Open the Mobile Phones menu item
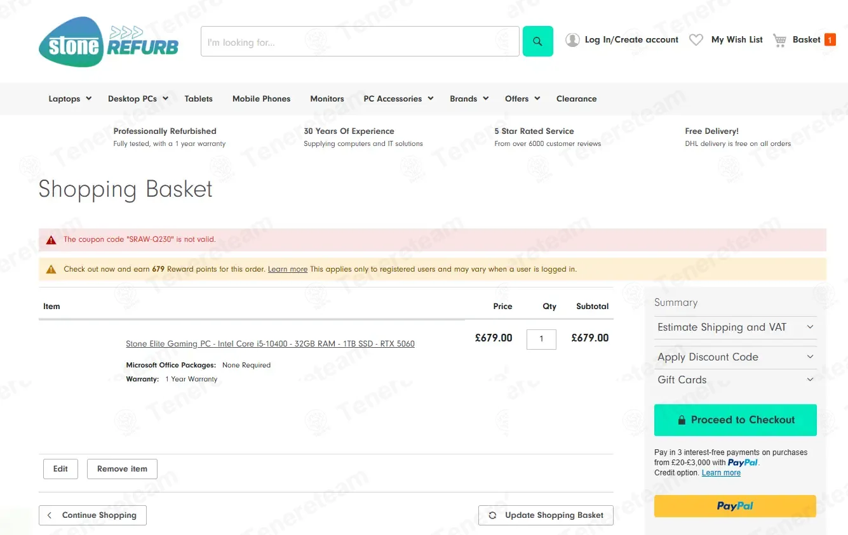Image resolution: width=848 pixels, height=535 pixels. (x=261, y=99)
